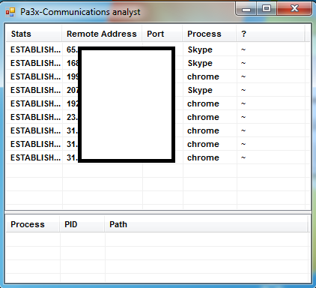
Task: Minimize the Communications analyst window
Action: (246, 9)
